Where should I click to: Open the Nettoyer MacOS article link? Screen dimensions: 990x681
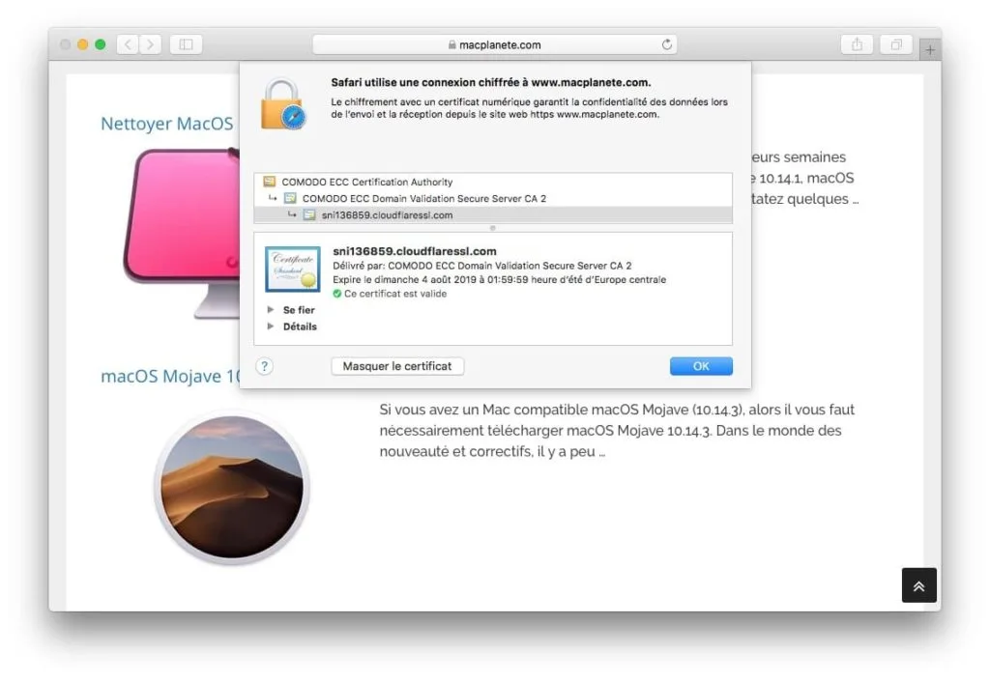(x=166, y=124)
